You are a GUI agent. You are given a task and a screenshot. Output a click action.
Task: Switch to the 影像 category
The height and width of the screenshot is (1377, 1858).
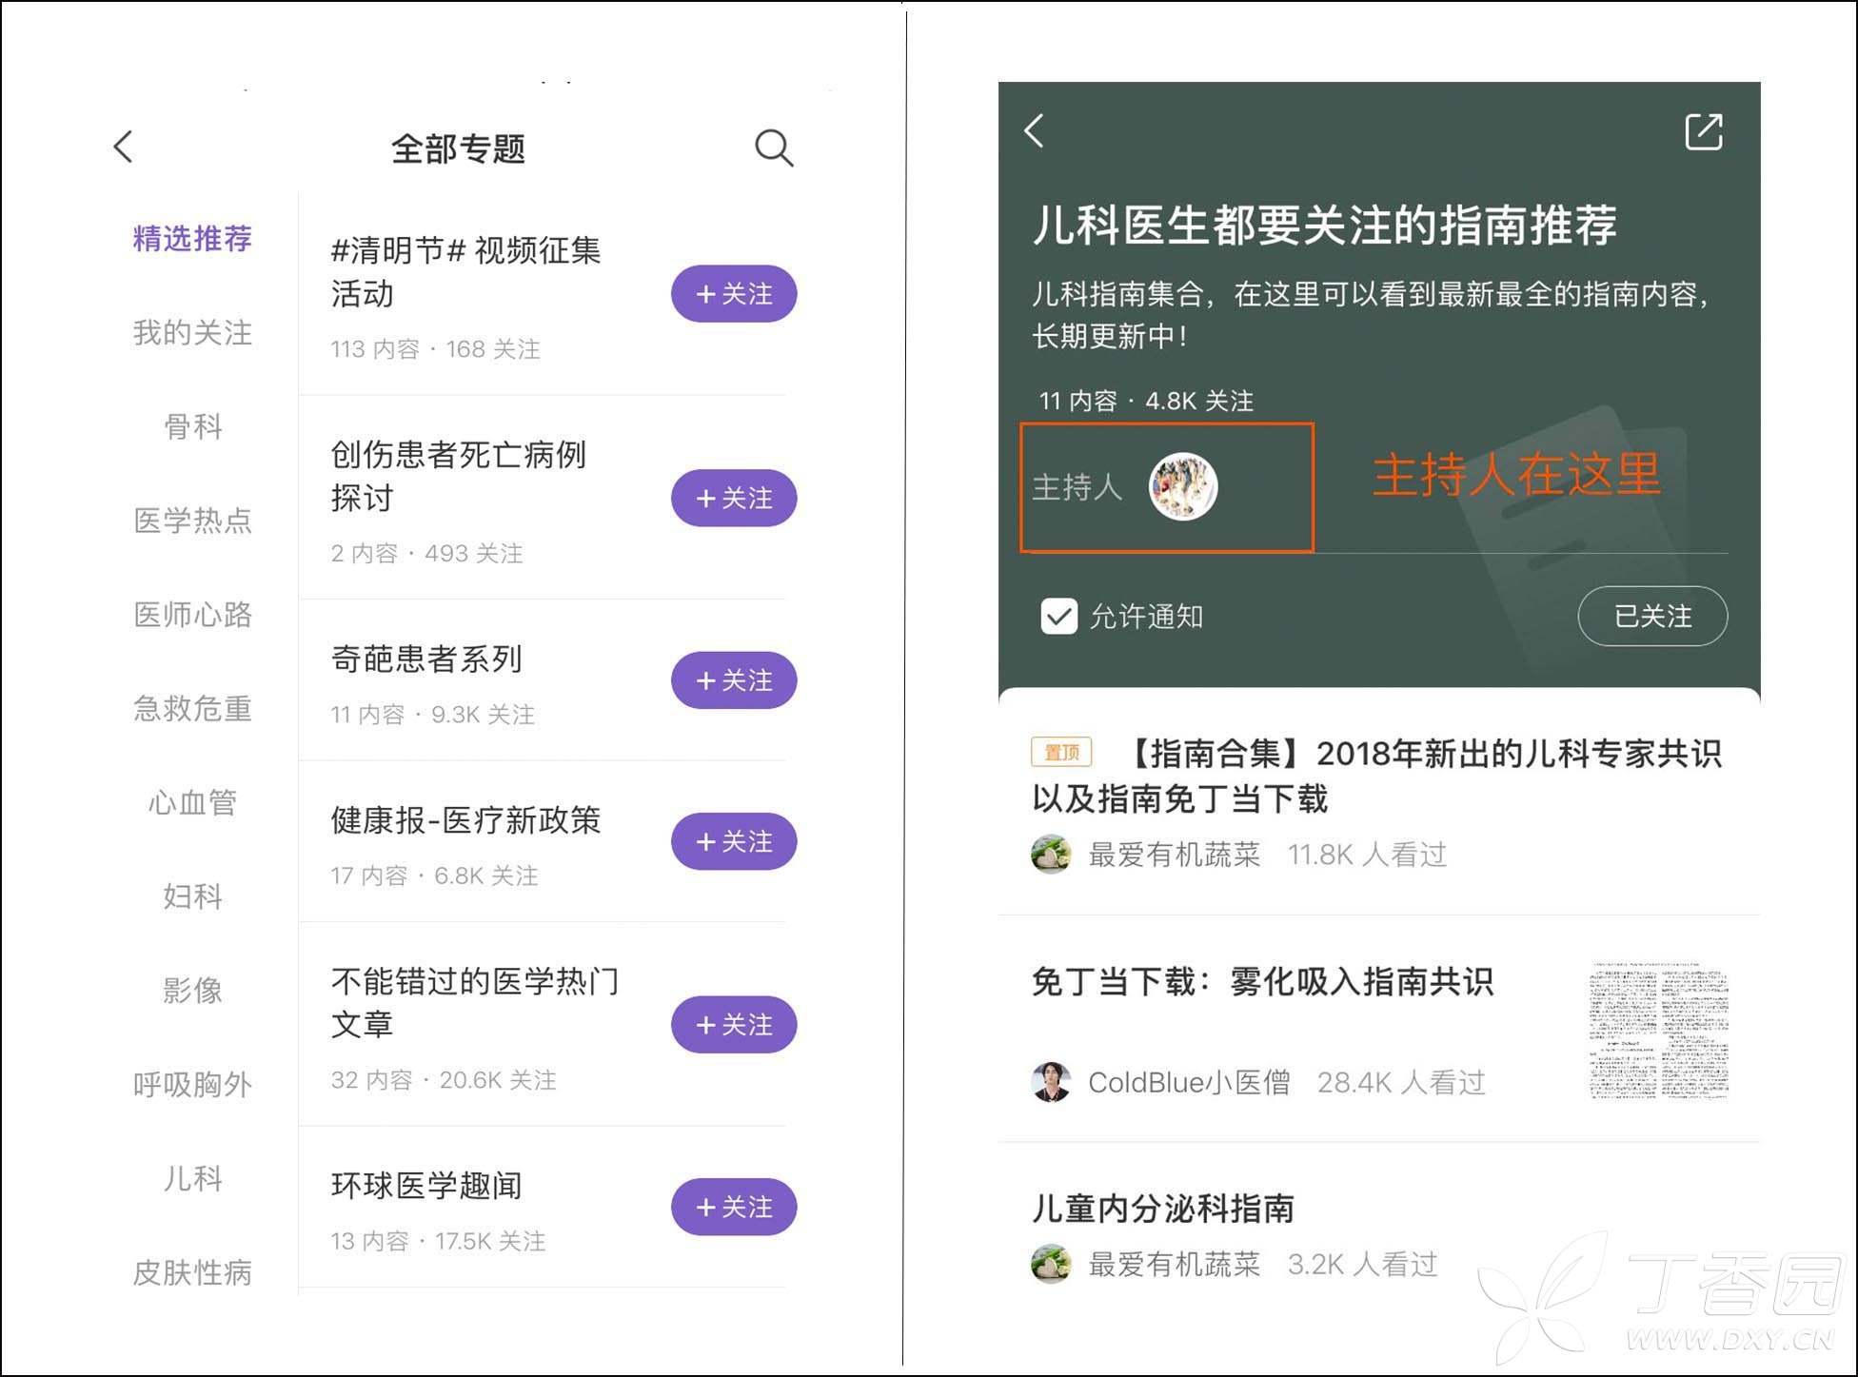tap(192, 990)
